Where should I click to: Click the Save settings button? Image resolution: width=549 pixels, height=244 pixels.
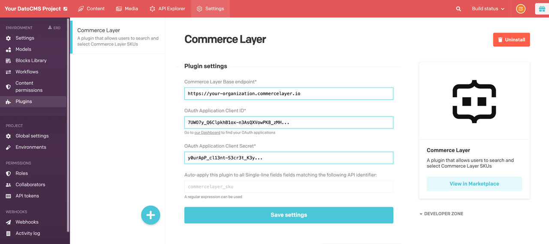coord(289,215)
